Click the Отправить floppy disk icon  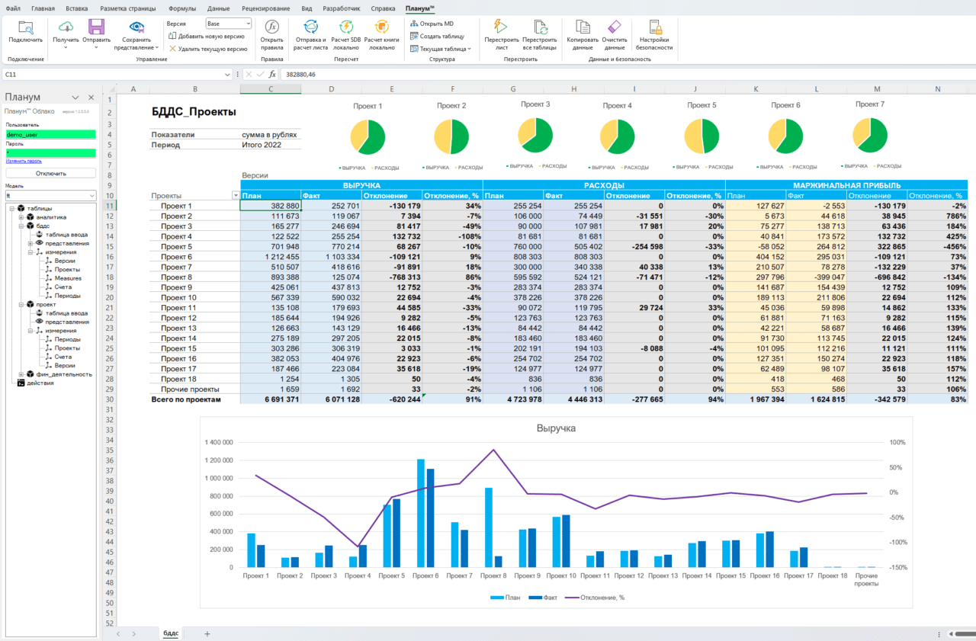(x=96, y=28)
